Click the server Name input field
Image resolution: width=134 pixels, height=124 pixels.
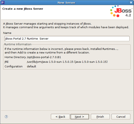[67, 39]
